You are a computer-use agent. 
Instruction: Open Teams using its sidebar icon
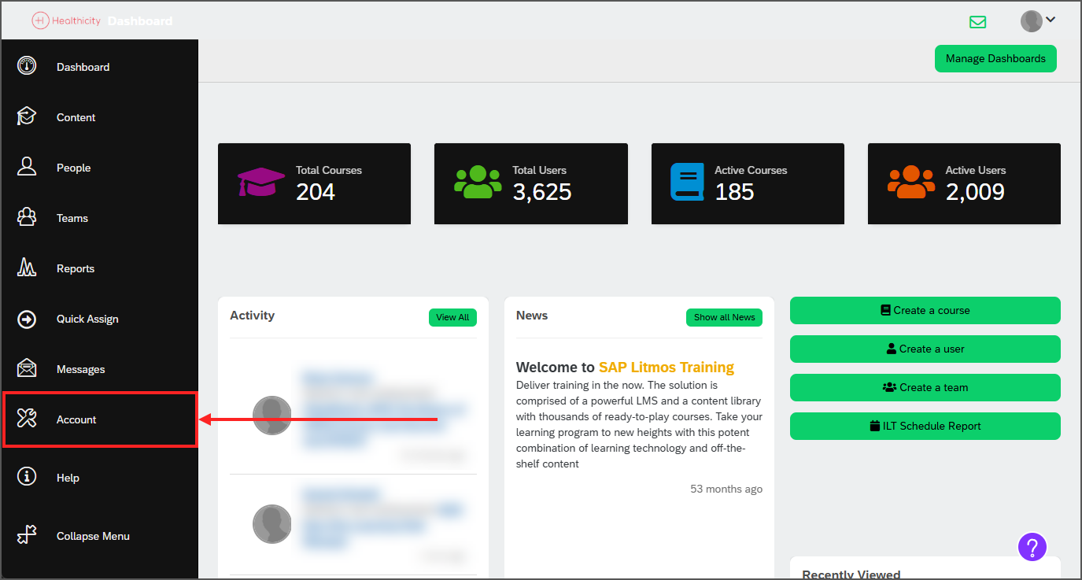point(27,217)
